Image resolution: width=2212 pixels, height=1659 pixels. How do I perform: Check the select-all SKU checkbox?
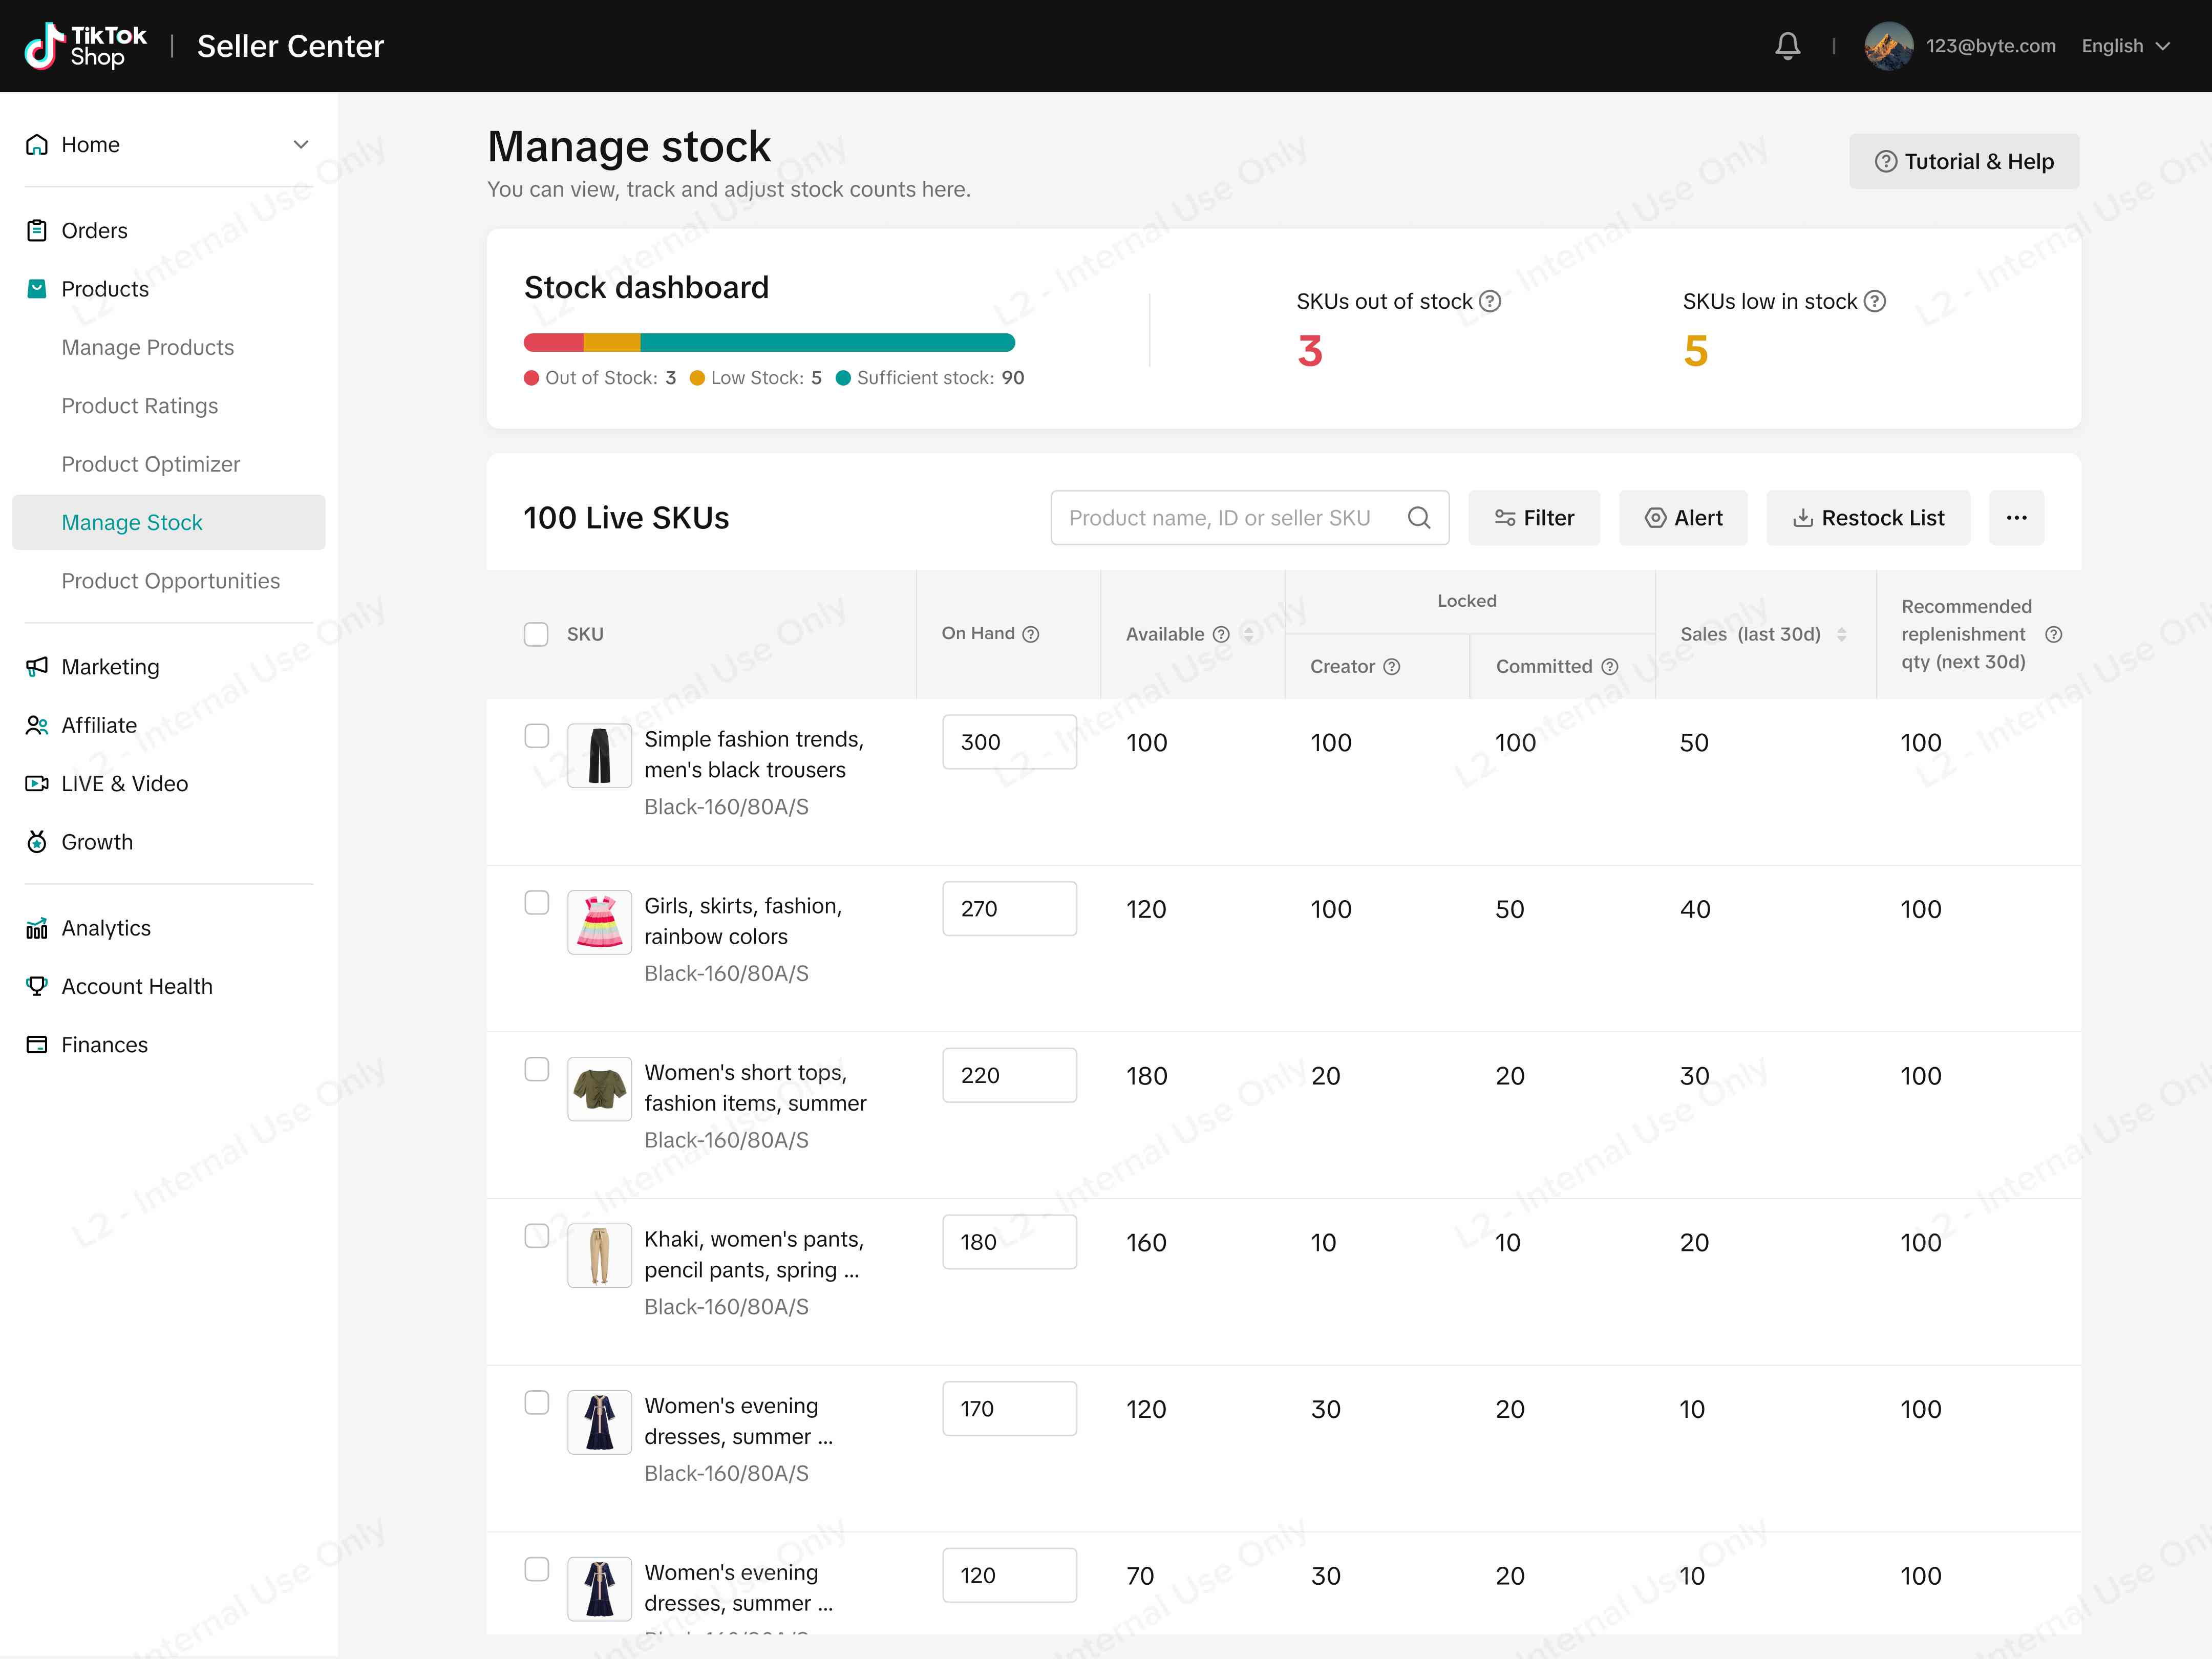tap(536, 634)
